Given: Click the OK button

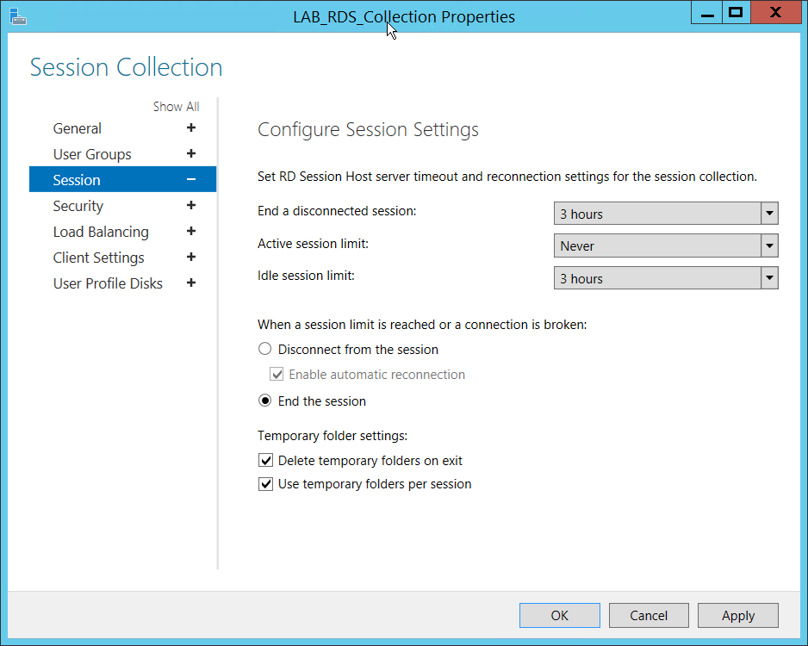Looking at the screenshot, I should 559,615.
